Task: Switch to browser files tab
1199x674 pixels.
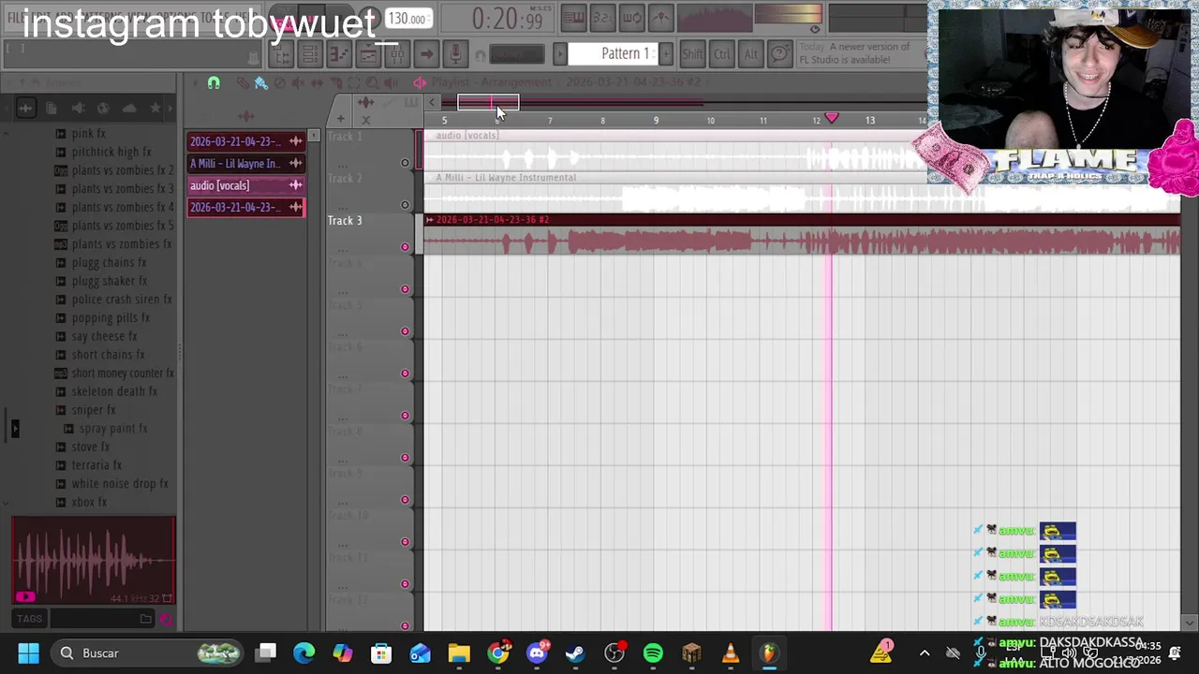Action: tap(51, 109)
